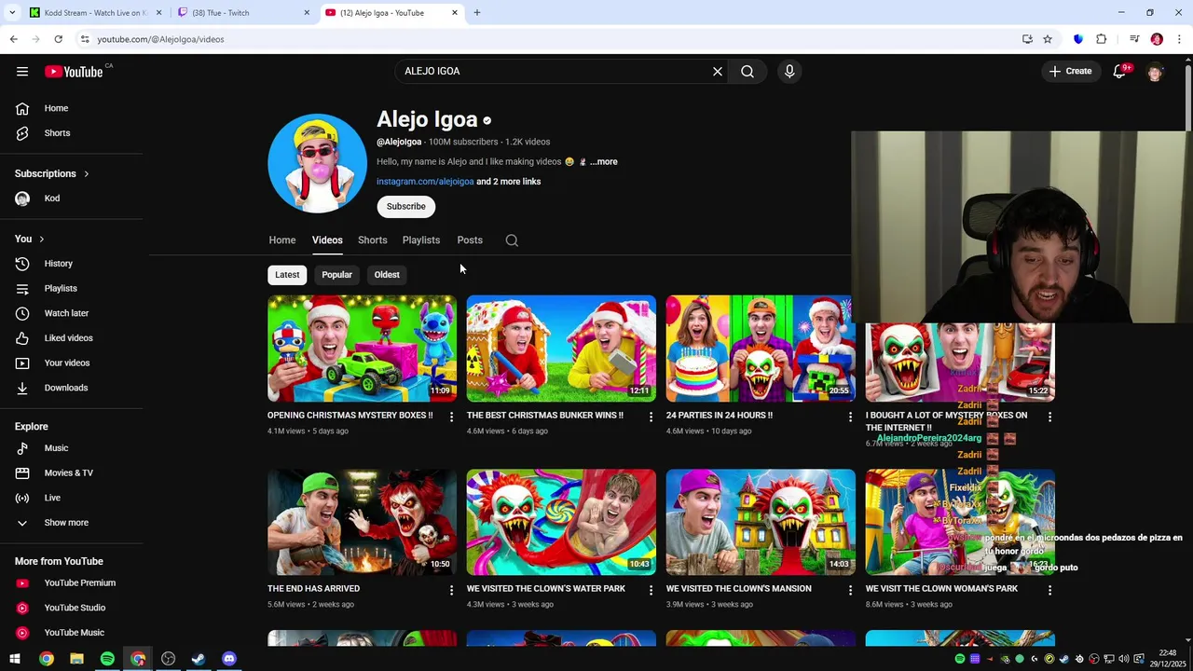
Task: Clear the search box with the X icon
Action: pos(718,71)
